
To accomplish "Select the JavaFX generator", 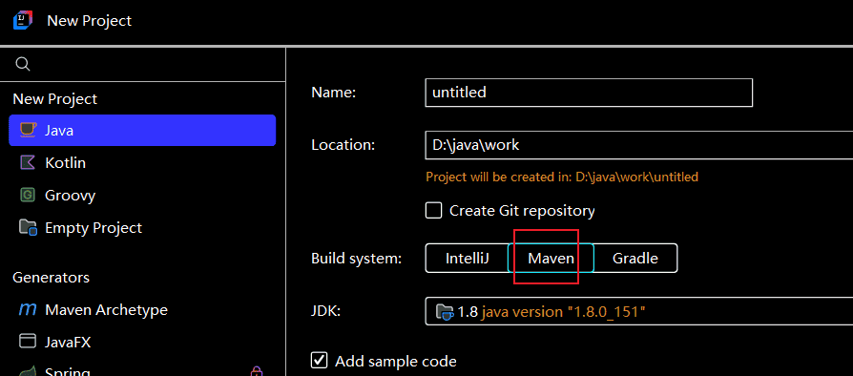I will pos(142,343).
